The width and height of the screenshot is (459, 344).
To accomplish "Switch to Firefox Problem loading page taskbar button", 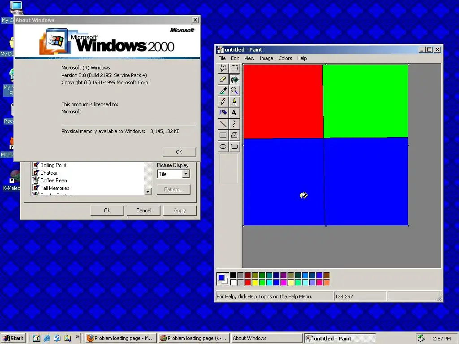I will 121,338.
